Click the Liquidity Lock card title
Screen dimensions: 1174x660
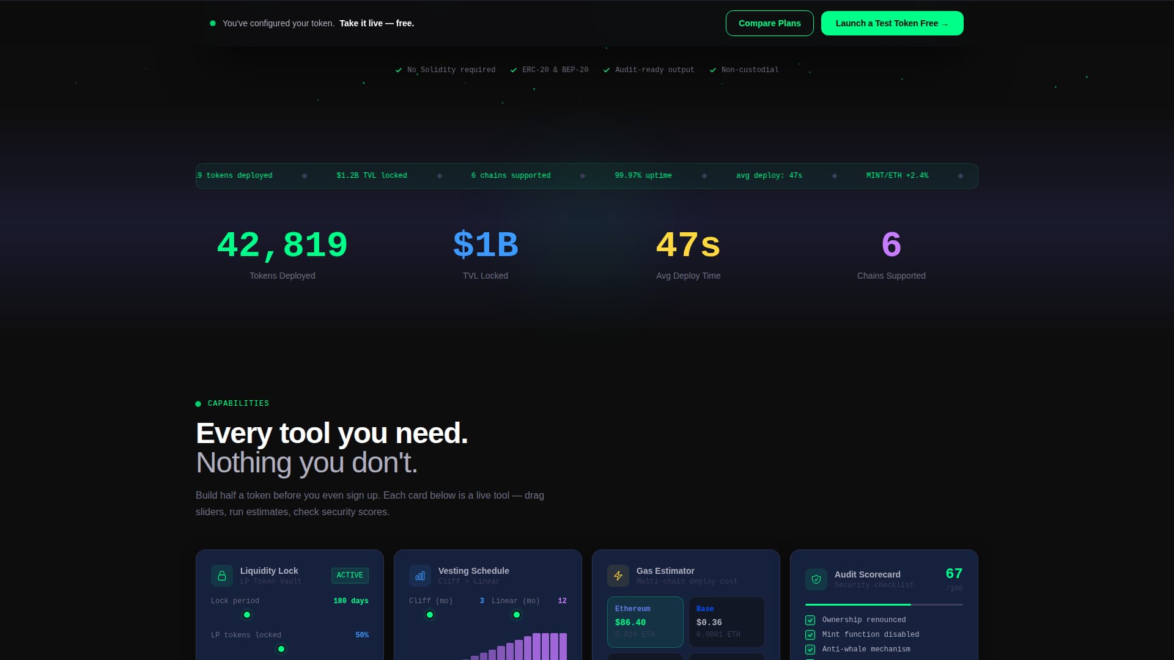tap(269, 571)
